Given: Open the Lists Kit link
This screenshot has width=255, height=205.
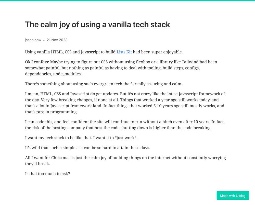Looking at the screenshot, I should click(124, 52).
